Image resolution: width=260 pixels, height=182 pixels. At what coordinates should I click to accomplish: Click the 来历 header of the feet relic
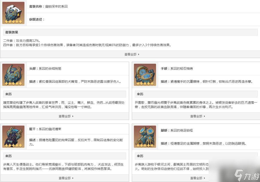point(196,156)
